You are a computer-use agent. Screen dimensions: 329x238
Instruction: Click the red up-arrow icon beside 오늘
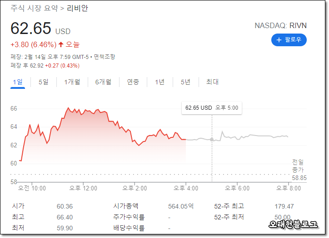(x=61, y=44)
